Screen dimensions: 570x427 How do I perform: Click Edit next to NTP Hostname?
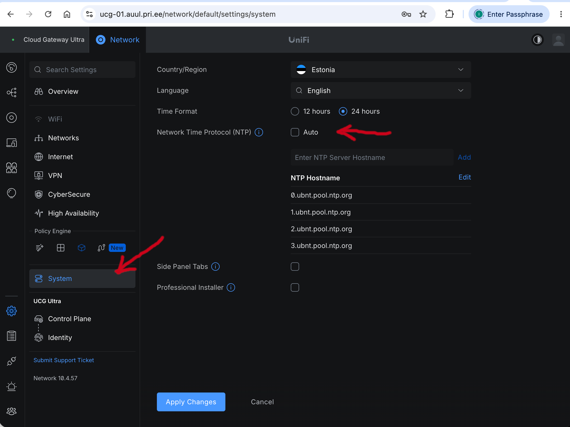465,177
